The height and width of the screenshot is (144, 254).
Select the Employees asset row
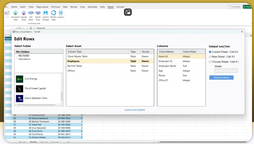[110, 61]
